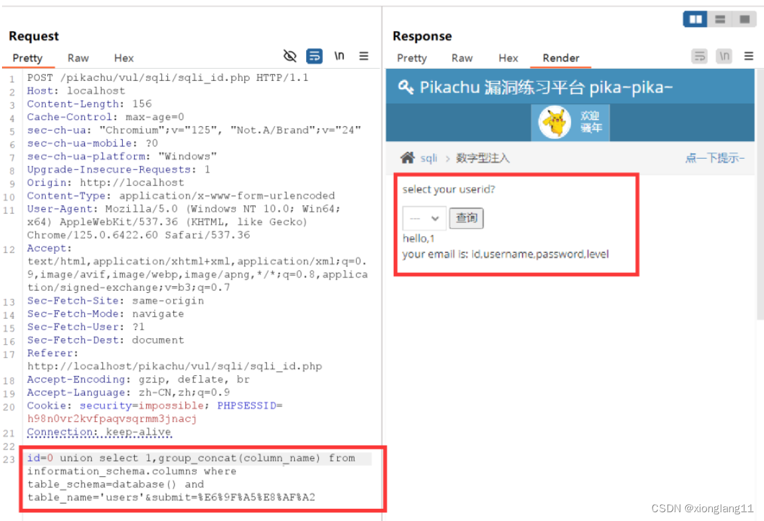Click the Sec-Fetch-Site: same-origin header
The height and width of the screenshot is (521, 764).
point(115,300)
